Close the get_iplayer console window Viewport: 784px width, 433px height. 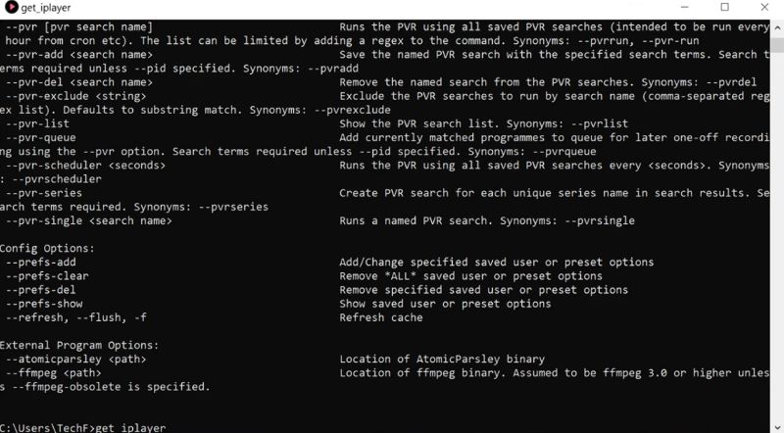tap(762, 8)
